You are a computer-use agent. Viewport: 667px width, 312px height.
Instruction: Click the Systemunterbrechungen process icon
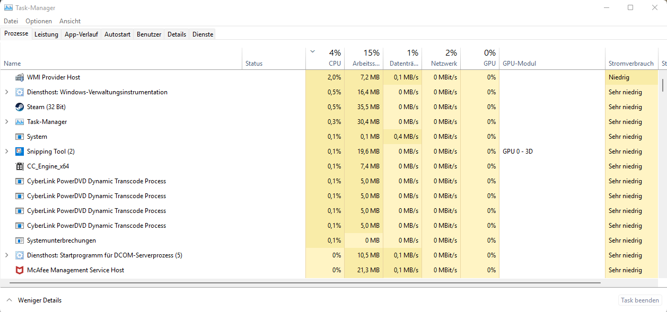[20, 240]
